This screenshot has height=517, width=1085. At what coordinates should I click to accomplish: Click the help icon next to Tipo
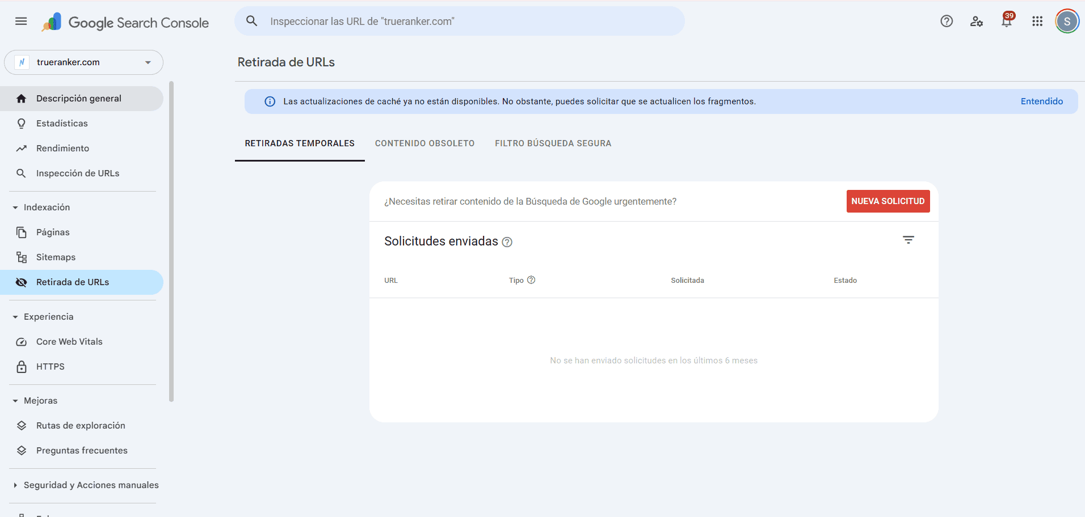pos(531,280)
